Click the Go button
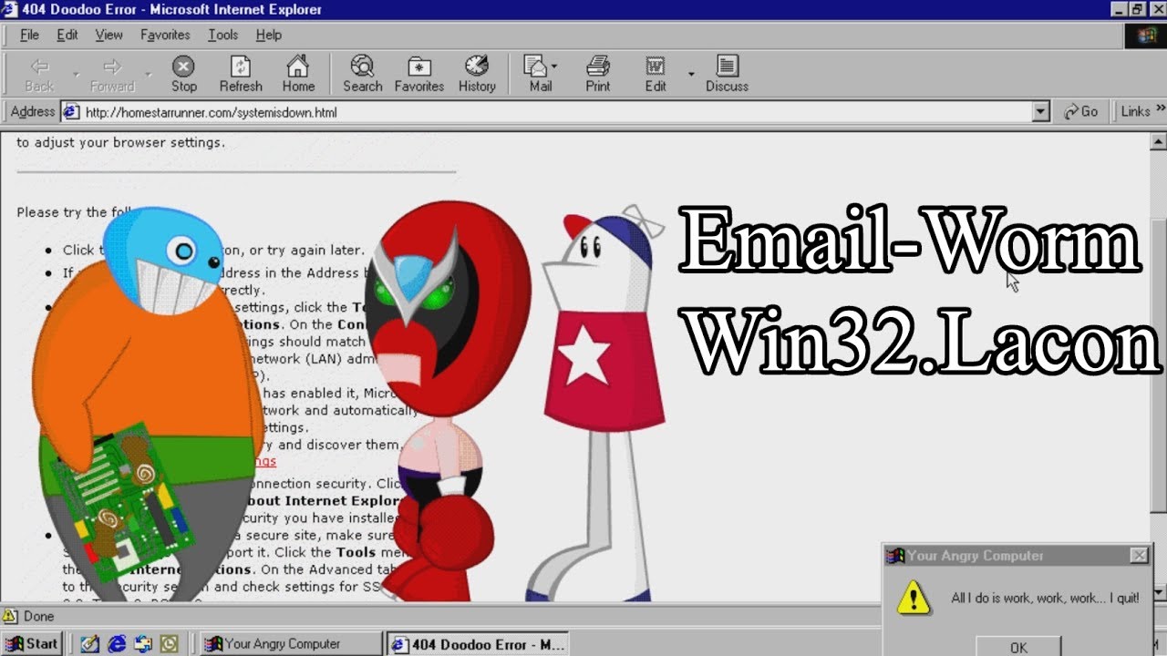 tap(1081, 111)
